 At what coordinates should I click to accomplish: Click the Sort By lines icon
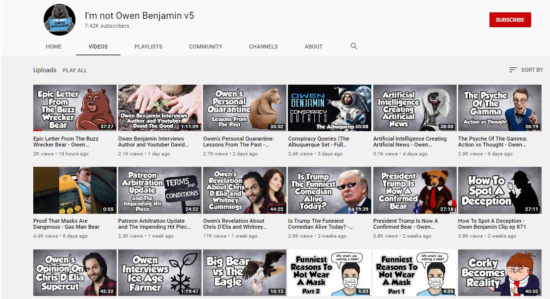pyautogui.click(x=513, y=70)
